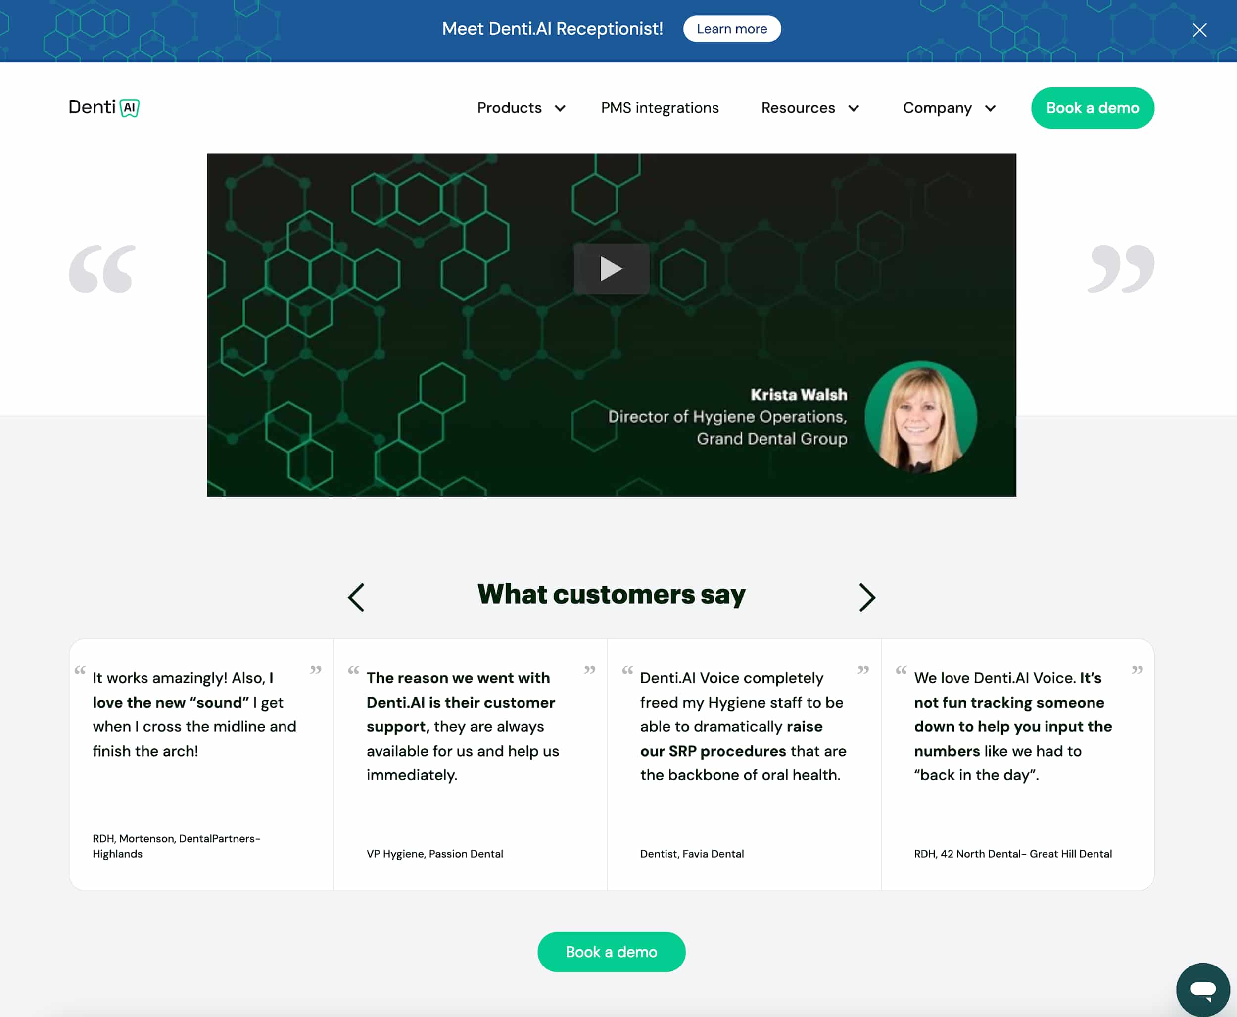Click 'Meet Denti.AI Receptionist!' banner text
This screenshot has width=1237, height=1017.
click(x=552, y=29)
